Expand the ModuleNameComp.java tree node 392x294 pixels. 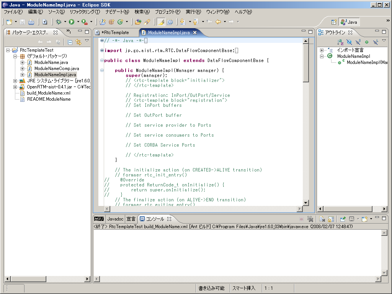pos(22,69)
